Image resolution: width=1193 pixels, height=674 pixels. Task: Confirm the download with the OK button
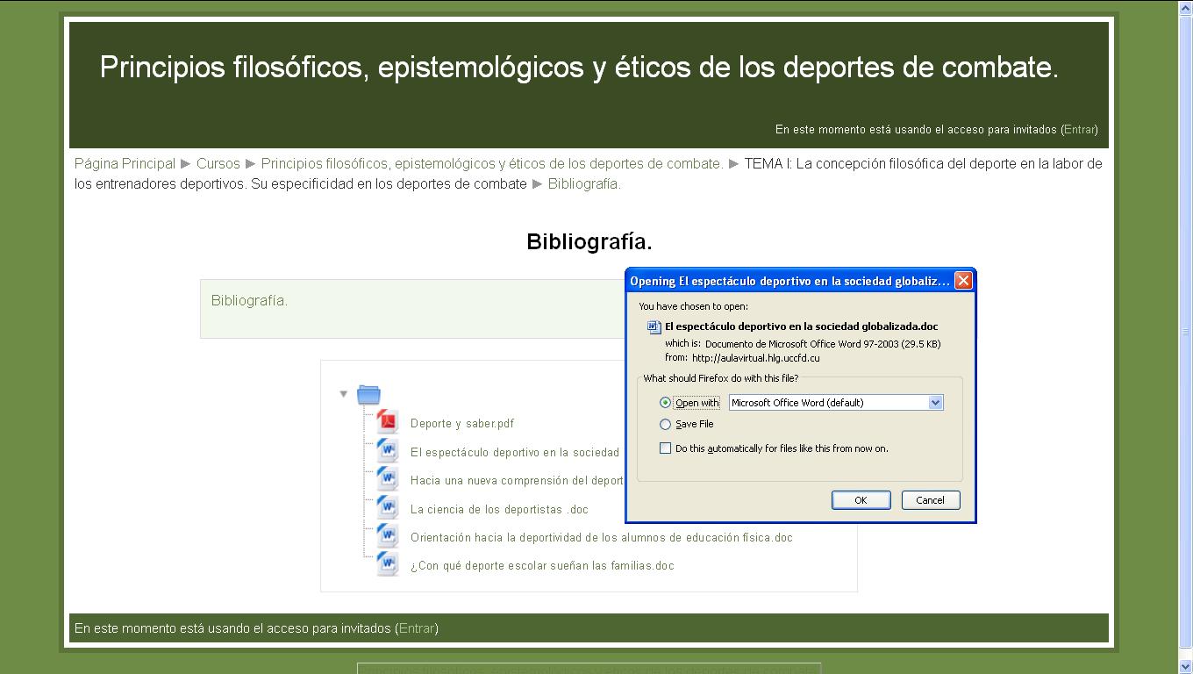861,499
